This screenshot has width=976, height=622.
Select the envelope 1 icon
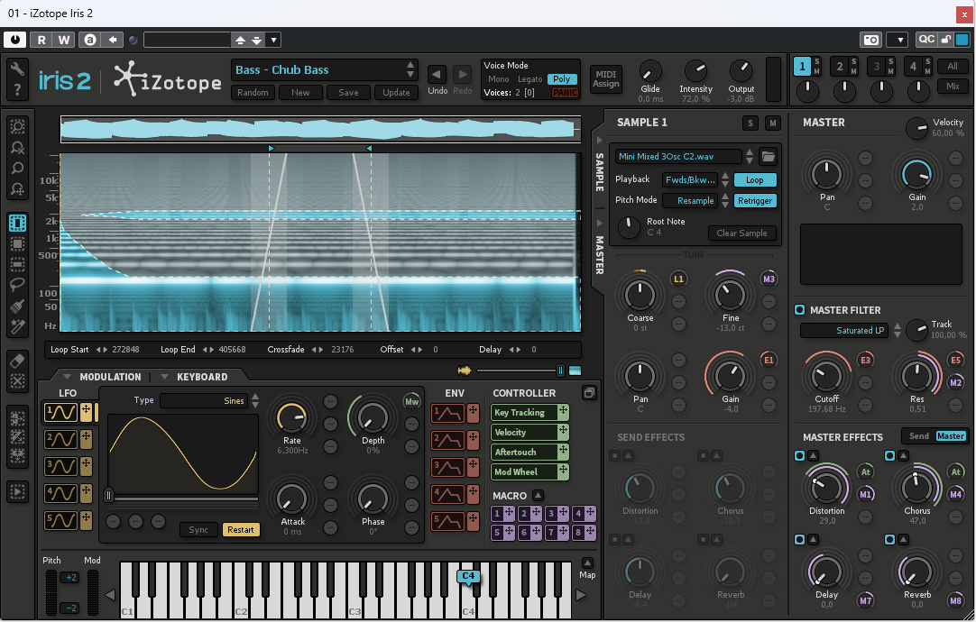(447, 412)
